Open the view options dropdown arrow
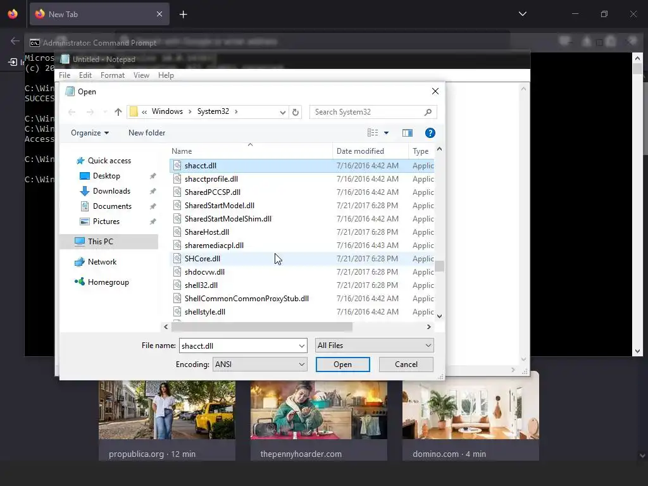This screenshot has height=486, width=648. click(387, 133)
